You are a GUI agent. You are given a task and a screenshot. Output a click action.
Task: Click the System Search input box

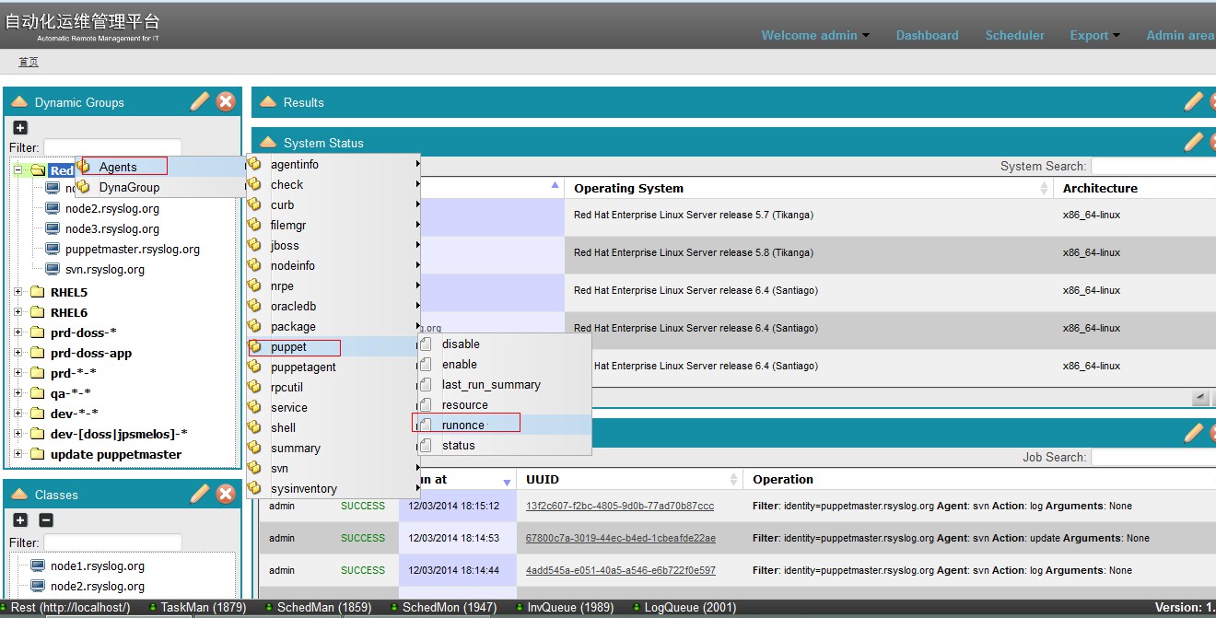[1153, 167]
